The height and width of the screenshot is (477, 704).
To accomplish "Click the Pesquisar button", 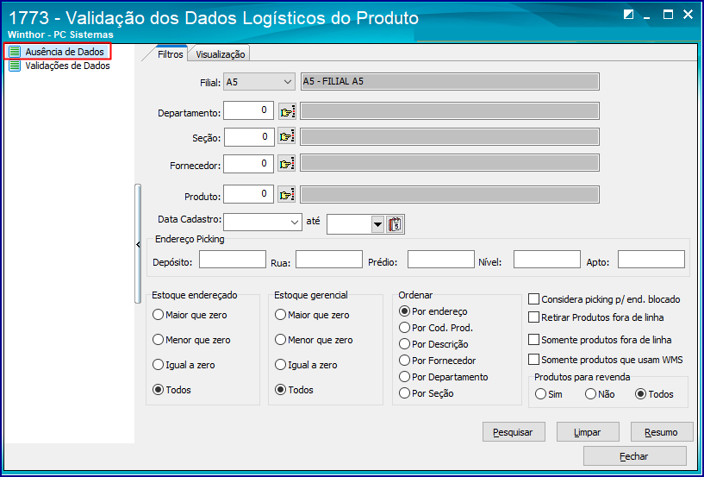I will (x=514, y=432).
